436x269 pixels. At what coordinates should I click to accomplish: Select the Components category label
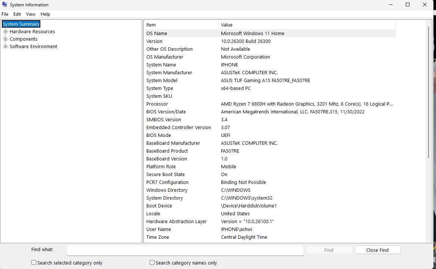pyautogui.click(x=24, y=39)
